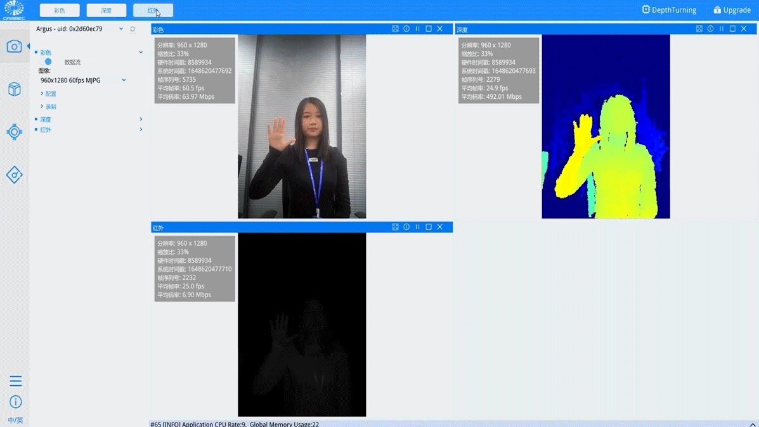
Task: Fit the 红外 view using the expand icon
Action: click(395, 227)
